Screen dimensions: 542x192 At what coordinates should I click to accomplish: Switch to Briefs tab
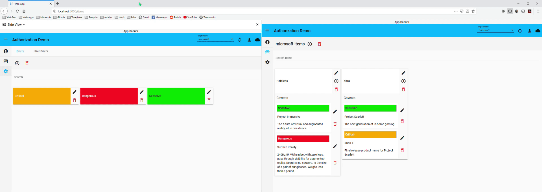20,51
